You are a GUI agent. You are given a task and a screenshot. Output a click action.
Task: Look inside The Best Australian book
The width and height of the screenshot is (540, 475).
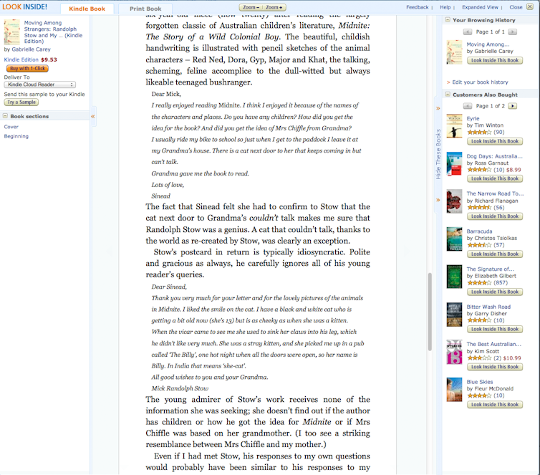(495, 368)
